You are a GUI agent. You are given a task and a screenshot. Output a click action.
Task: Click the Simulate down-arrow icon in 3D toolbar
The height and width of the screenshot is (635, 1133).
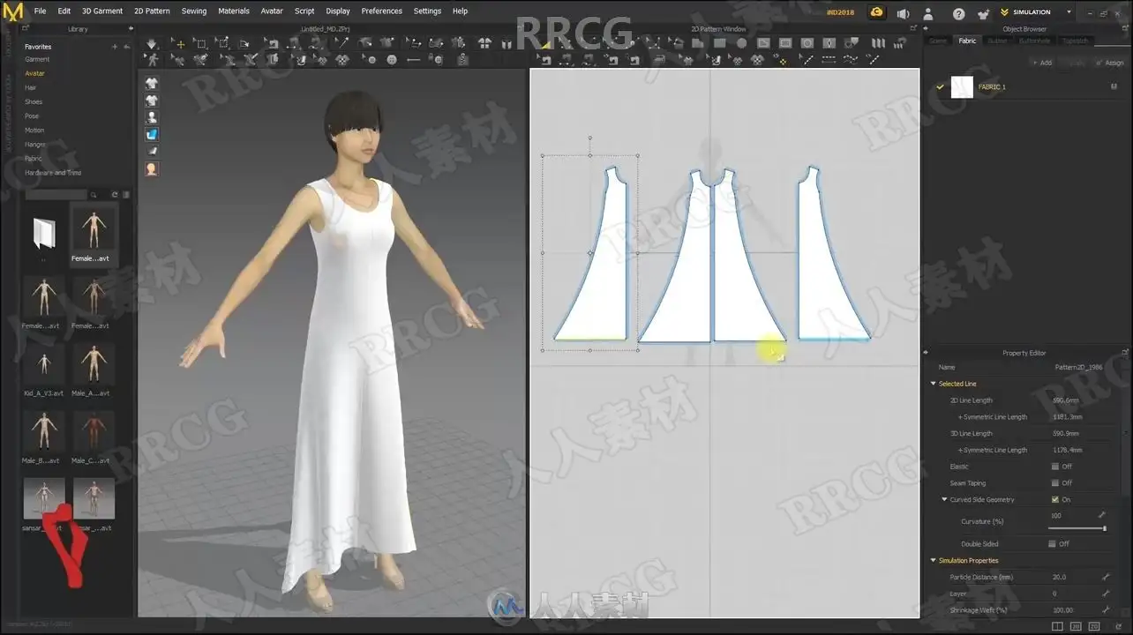point(152,43)
